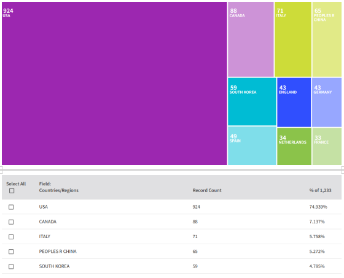Click the GERMANY treemap tile

click(x=327, y=102)
